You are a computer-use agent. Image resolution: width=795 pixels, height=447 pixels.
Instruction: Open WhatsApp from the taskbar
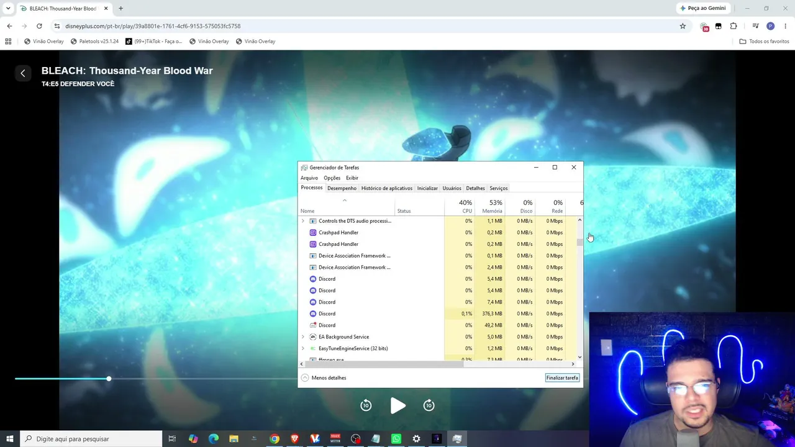(x=396, y=439)
